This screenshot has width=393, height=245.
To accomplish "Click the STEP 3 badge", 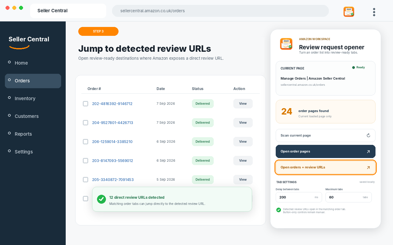I will (x=98, y=31).
